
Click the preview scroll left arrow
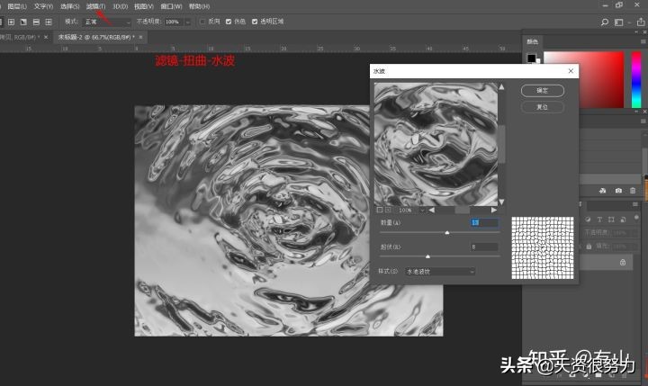431,211
